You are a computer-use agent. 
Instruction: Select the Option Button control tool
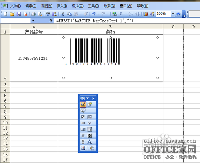pos(90,123)
